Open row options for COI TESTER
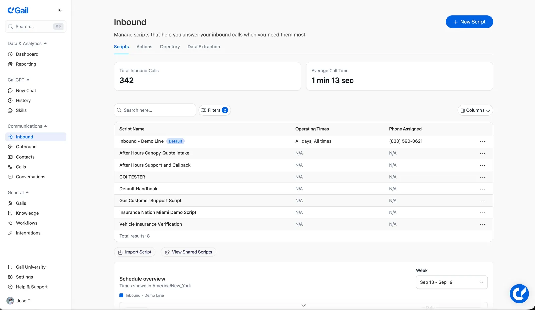This screenshot has height=310, width=535. click(x=482, y=177)
